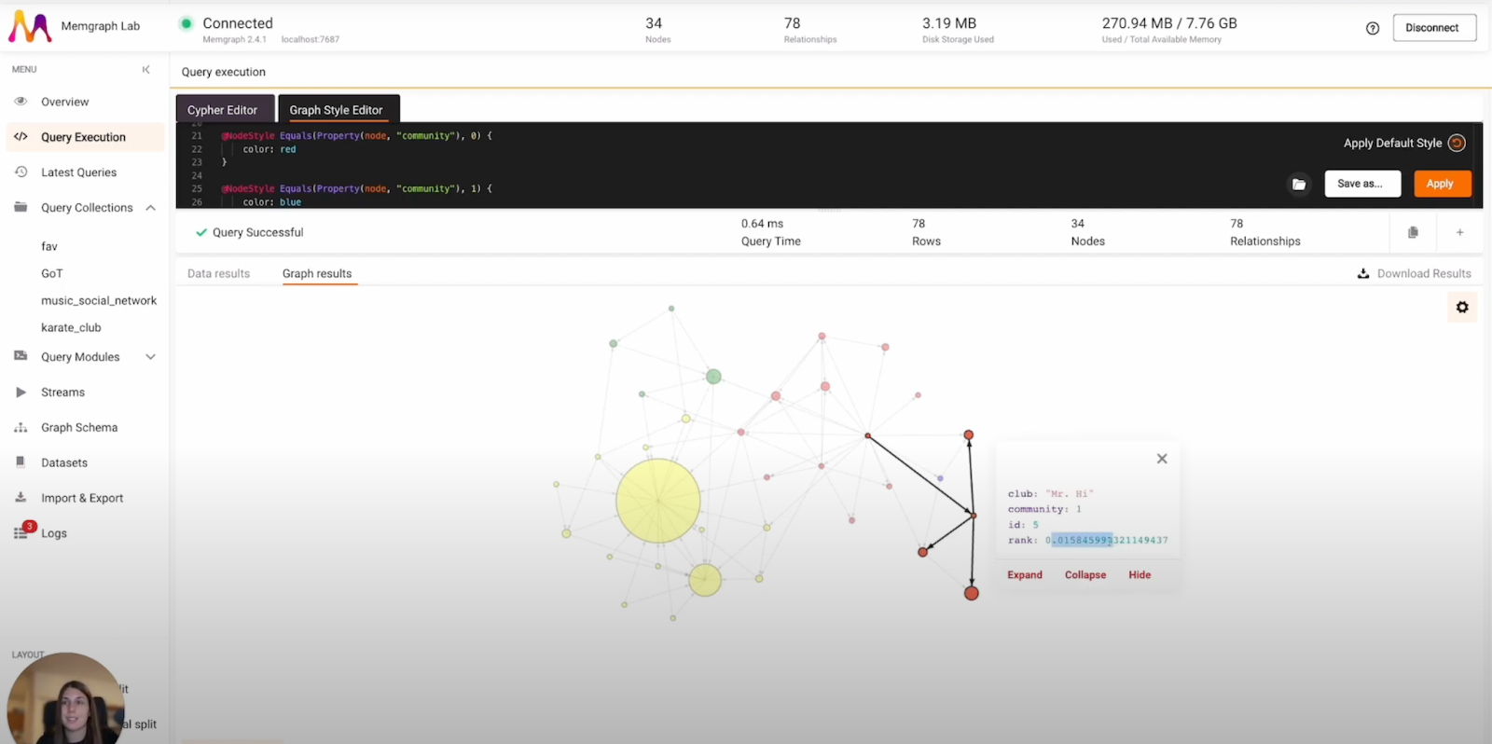The height and width of the screenshot is (744, 1492).
Task: Open Graph Schema page
Action: click(x=79, y=427)
